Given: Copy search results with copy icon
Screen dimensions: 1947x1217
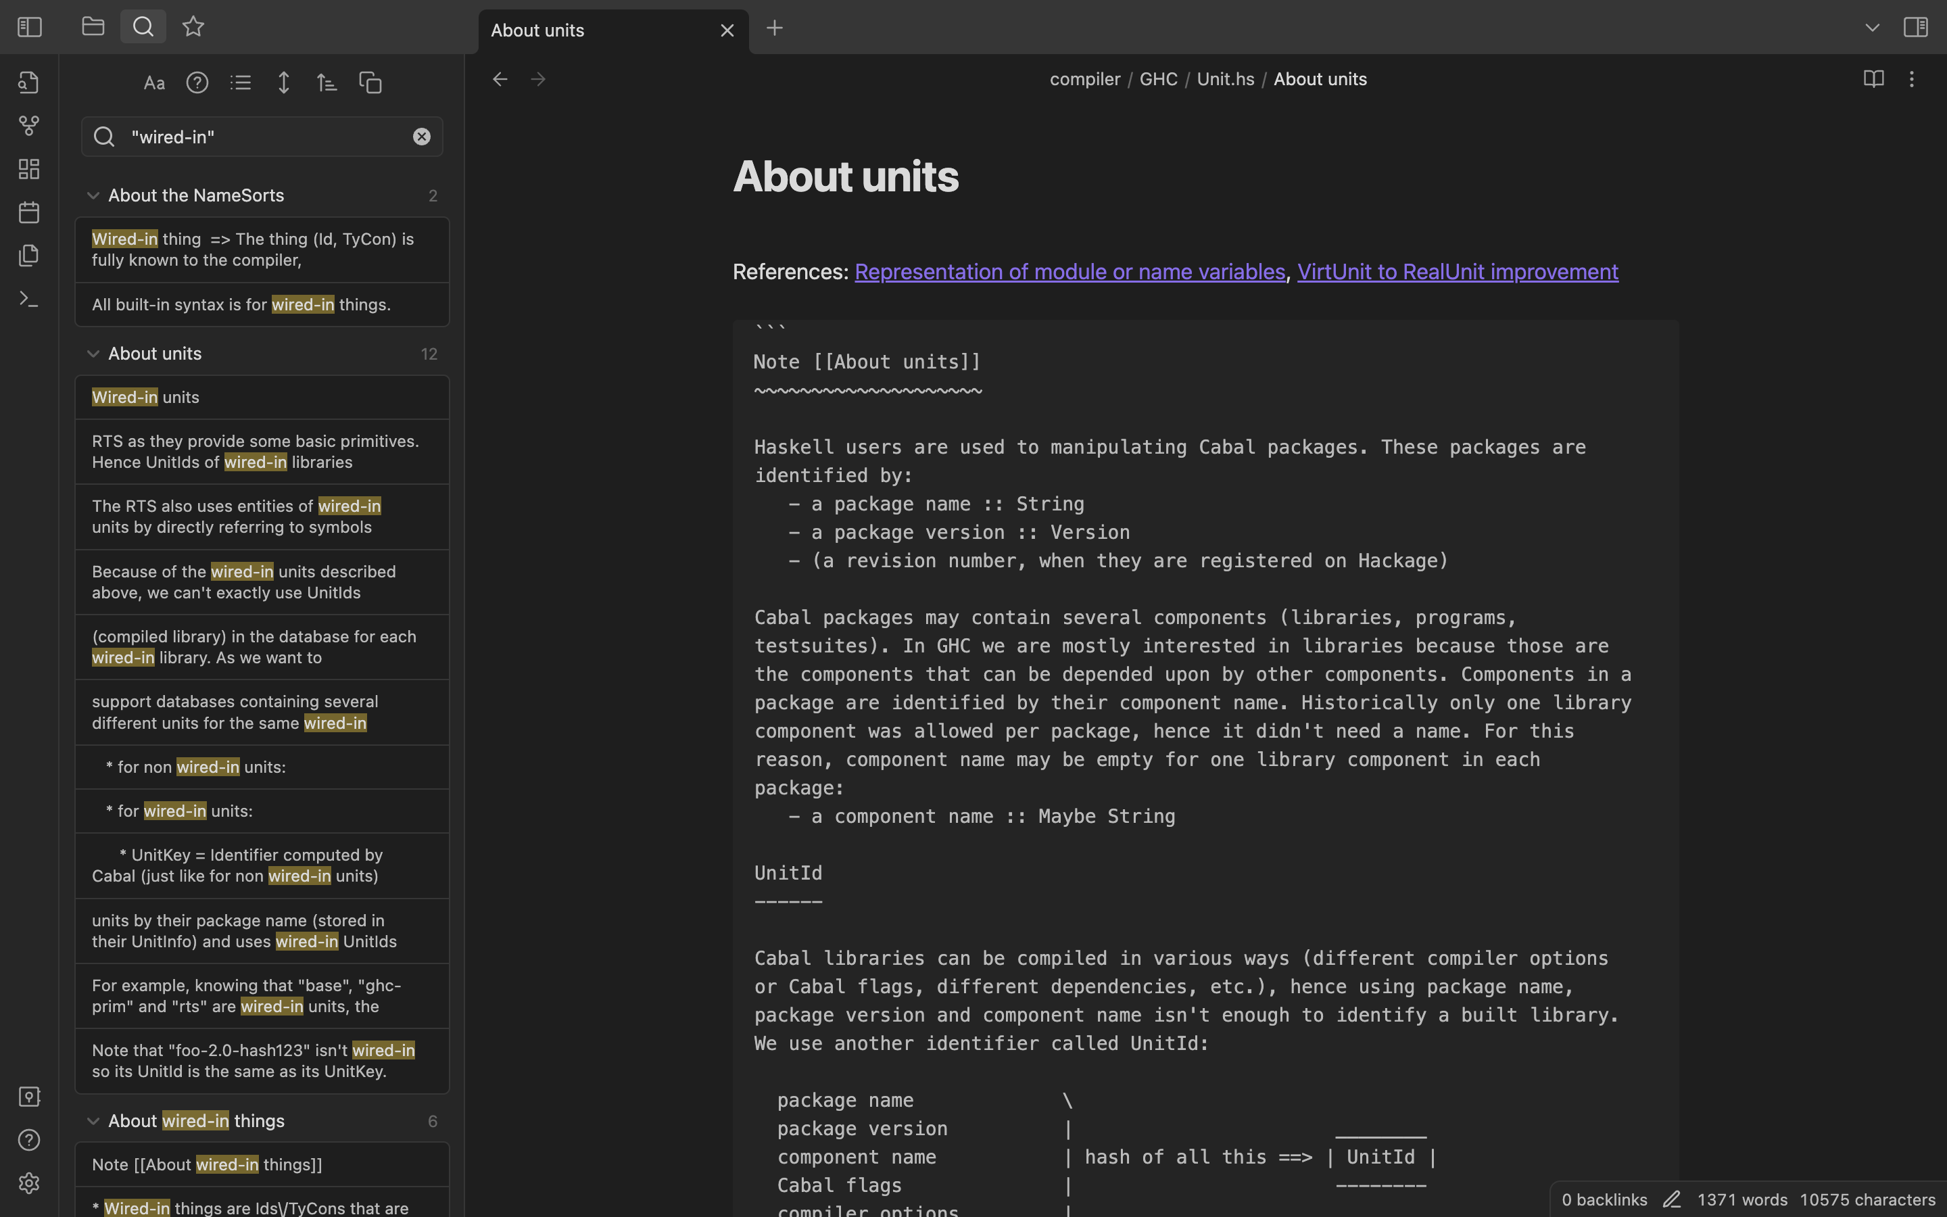Looking at the screenshot, I should 370,83.
